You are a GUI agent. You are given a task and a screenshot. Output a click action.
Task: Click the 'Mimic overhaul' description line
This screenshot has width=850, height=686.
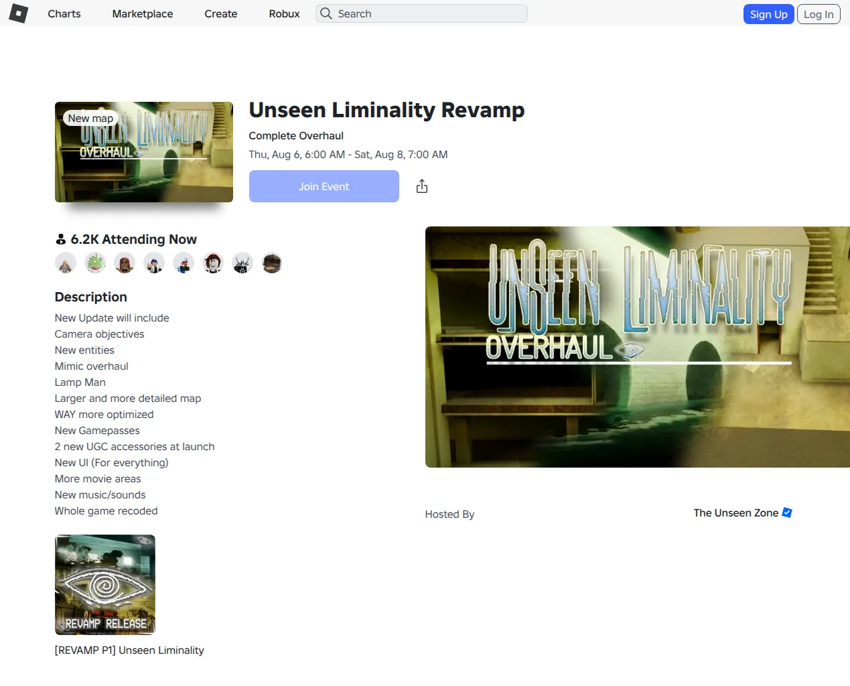92,366
